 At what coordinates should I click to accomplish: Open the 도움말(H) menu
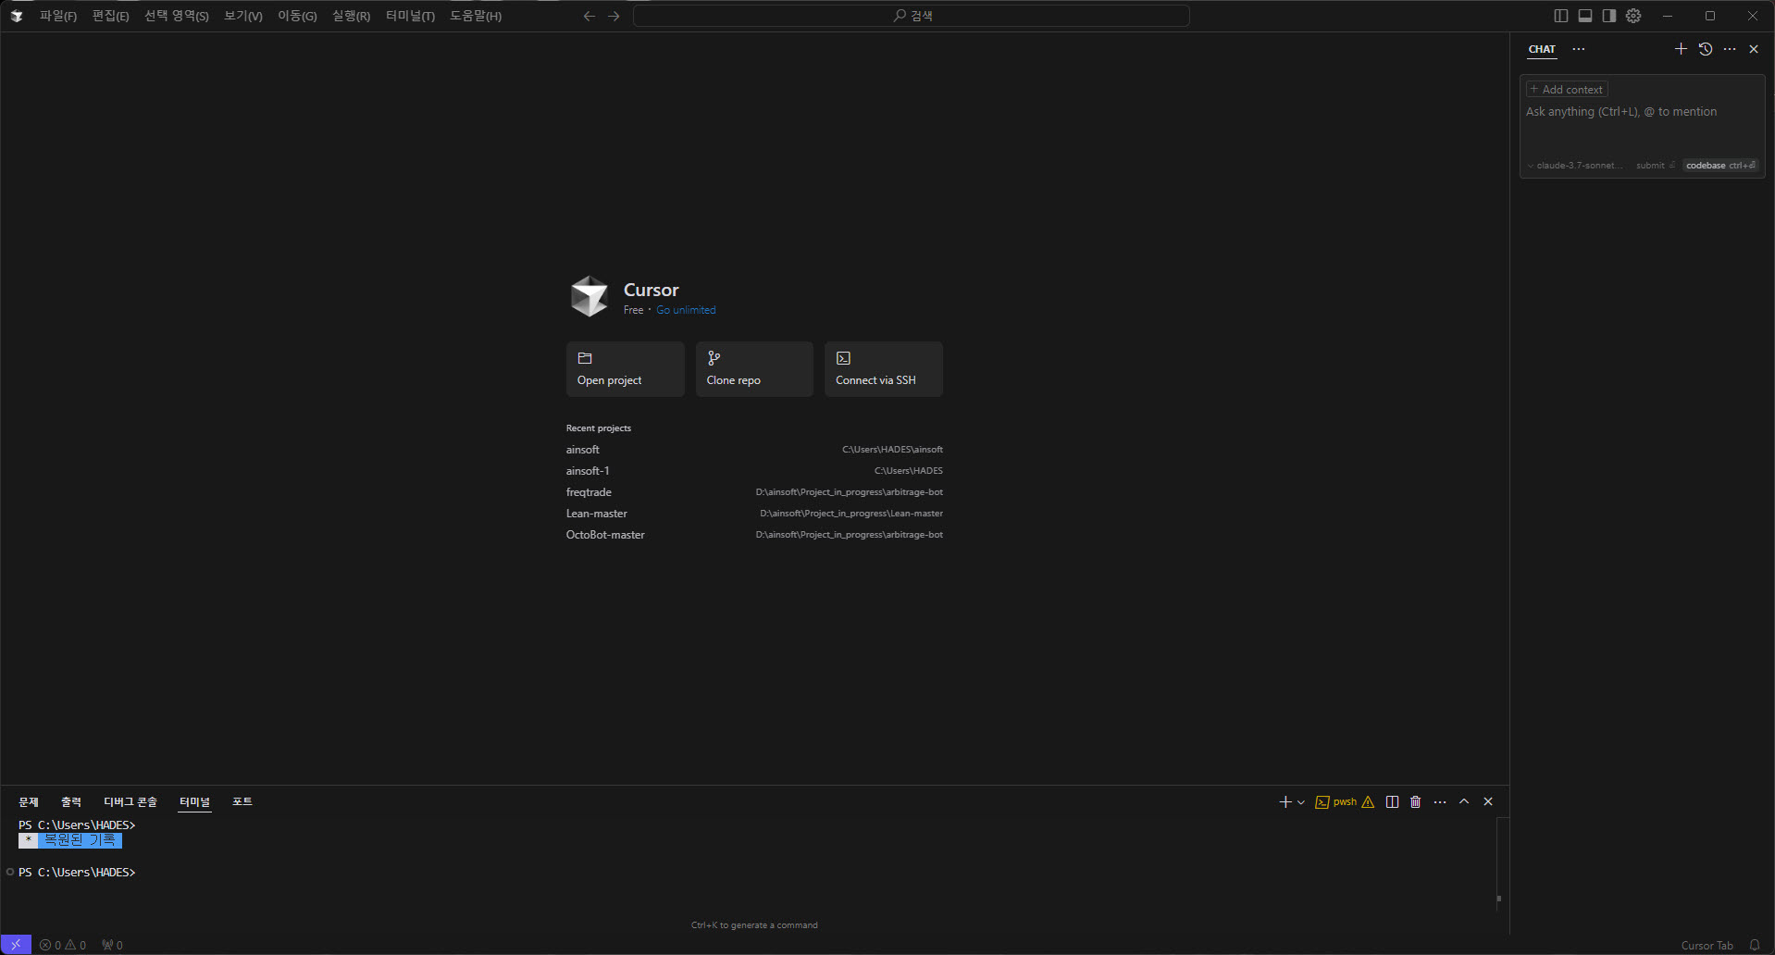(476, 16)
